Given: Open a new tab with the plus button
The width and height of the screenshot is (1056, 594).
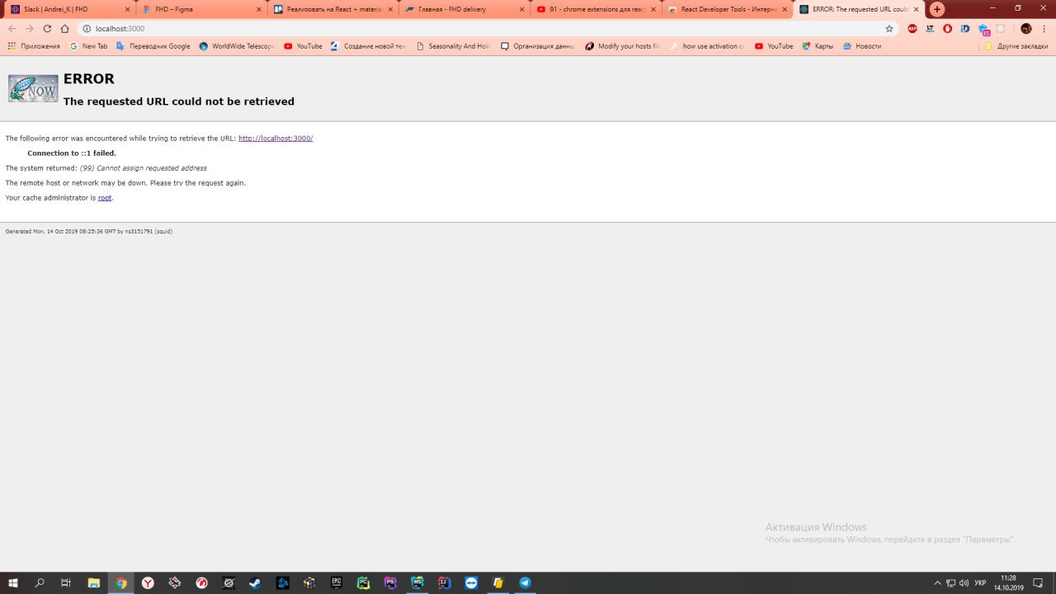Looking at the screenshot, I should point(937,9).
